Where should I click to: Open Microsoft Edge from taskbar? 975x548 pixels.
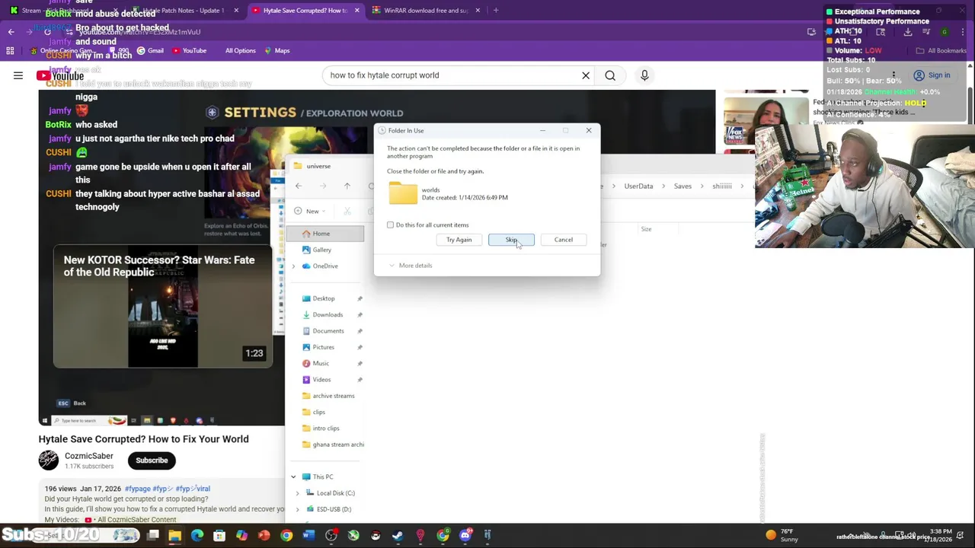(197, 536)
